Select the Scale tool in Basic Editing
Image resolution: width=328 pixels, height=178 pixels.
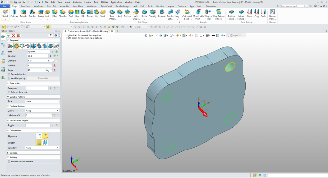pyautogui.click(x=263, y=13)
